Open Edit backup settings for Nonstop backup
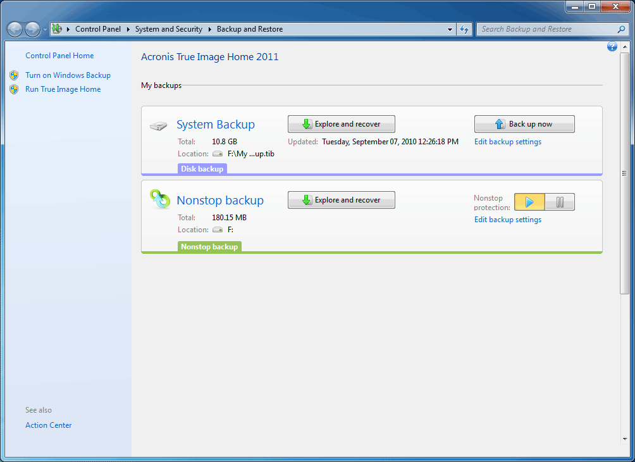 pos(508,220)
